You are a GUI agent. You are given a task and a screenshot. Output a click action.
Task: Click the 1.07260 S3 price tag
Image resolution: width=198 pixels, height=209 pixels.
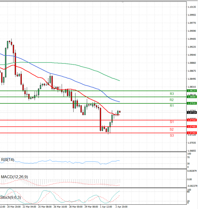(x=192, y=133)
